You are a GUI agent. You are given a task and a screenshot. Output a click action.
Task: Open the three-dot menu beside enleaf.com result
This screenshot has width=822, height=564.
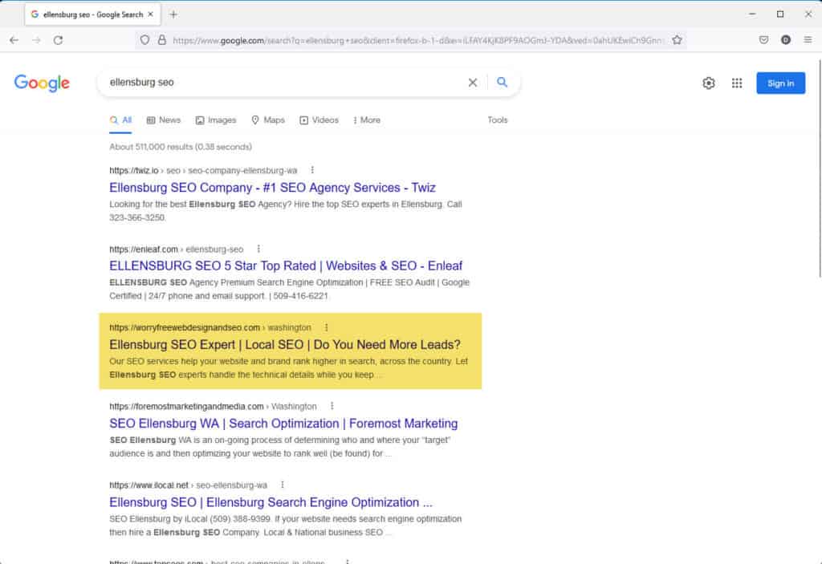258,249
